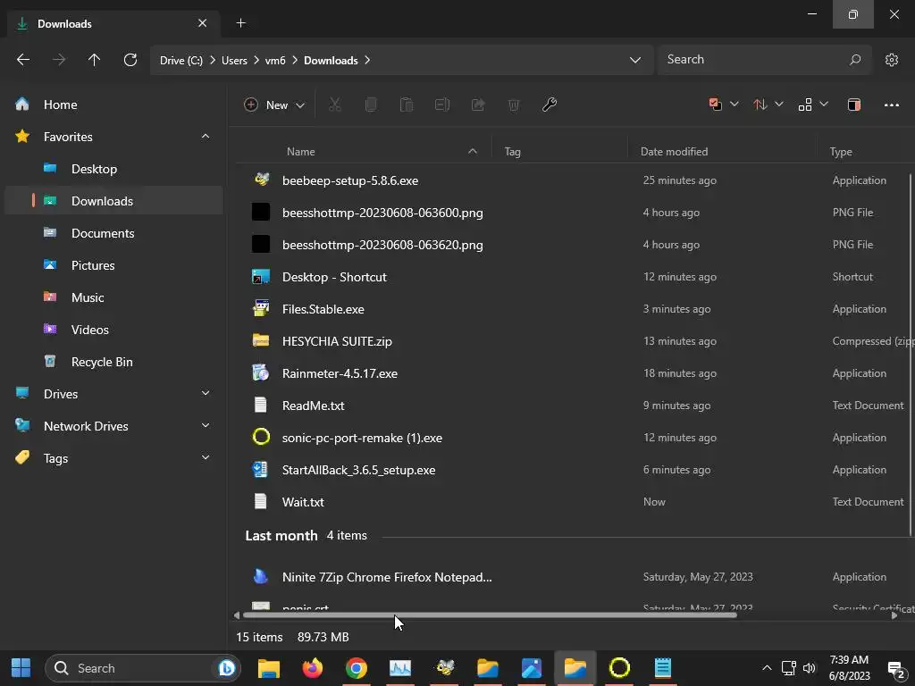Open Pictures in Favorites

click(x=113, y=264)
